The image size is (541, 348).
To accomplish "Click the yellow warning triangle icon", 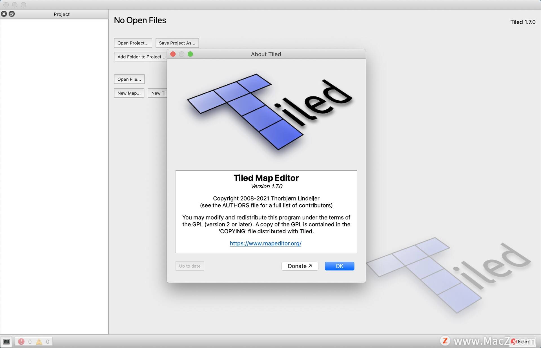I will (x=39, y=342).
